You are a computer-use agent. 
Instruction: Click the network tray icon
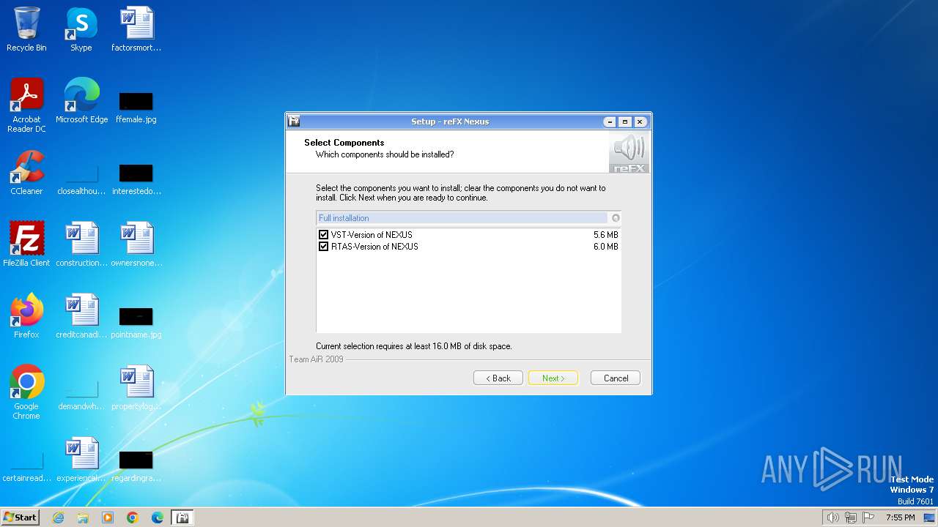tap(851, 517)
